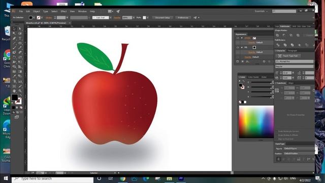Image resolution: width=325 pixels, height=183 pixels.
Task: Pick a color from the spectrum bar
Action: (x=256, y=122)
